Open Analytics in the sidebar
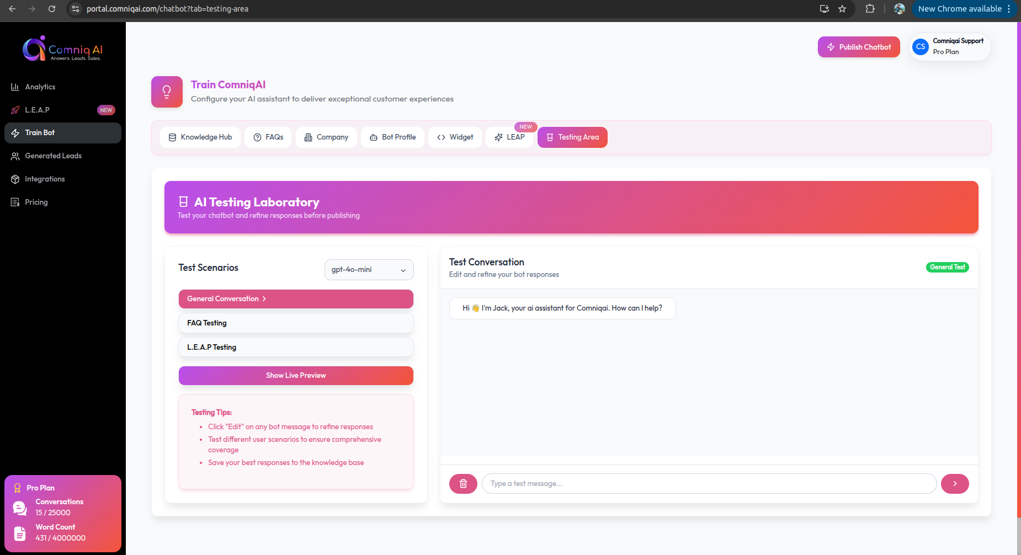This screenshot has width=1021, height=555. tap(63, 87)
